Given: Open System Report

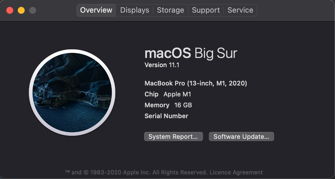Looking at the screenshot, I should (x=173, y=137).
